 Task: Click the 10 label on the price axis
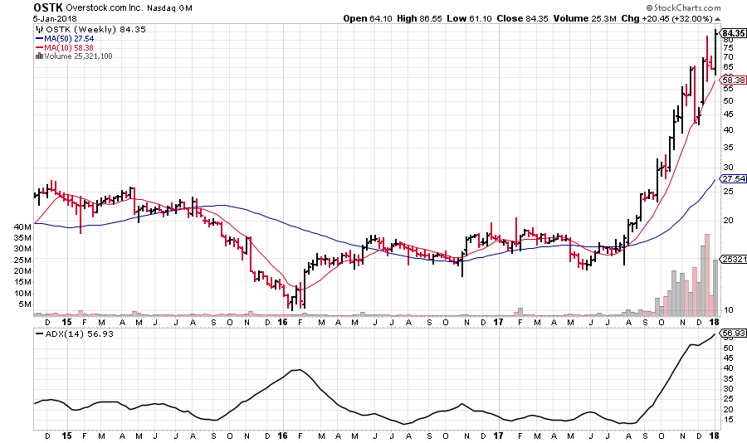[729, 310]
